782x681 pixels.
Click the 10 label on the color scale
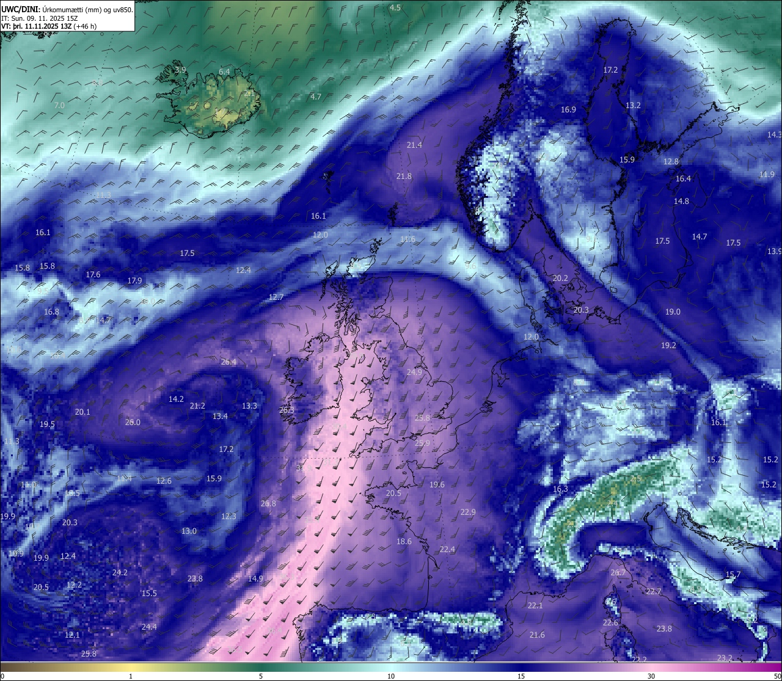pyautogui.click(x=391, y=676)
